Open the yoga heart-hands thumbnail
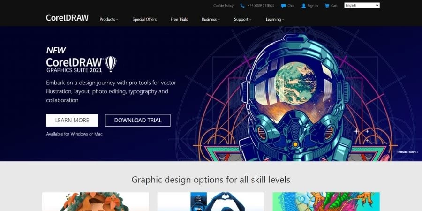 click(211, 202)
